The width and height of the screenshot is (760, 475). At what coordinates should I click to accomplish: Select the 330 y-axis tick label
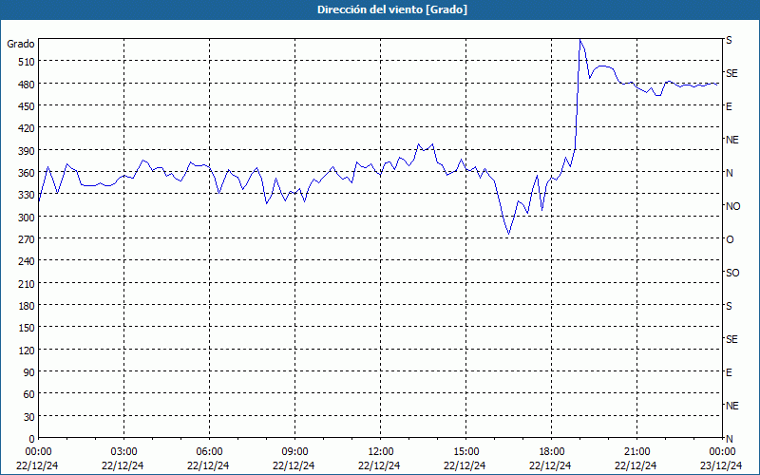[x=26, y=195]
